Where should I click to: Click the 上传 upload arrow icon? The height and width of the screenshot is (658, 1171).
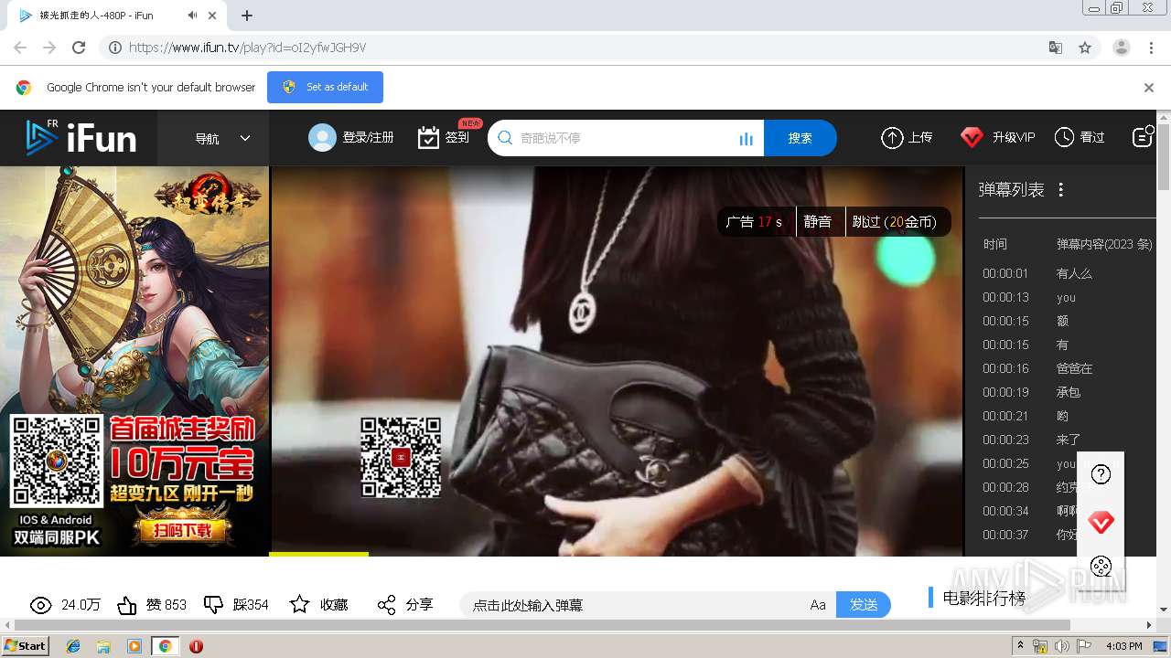892,138
